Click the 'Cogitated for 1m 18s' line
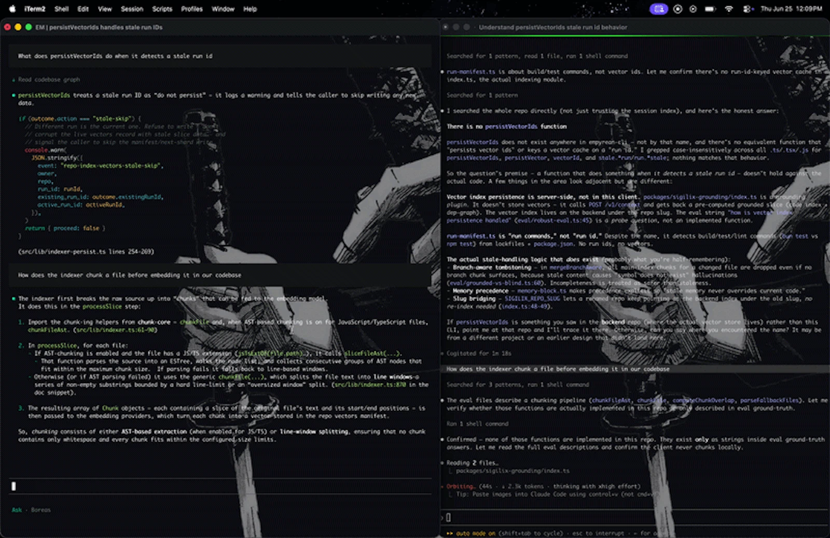Viewport: 830px width, 538px height. pos(479,353)
